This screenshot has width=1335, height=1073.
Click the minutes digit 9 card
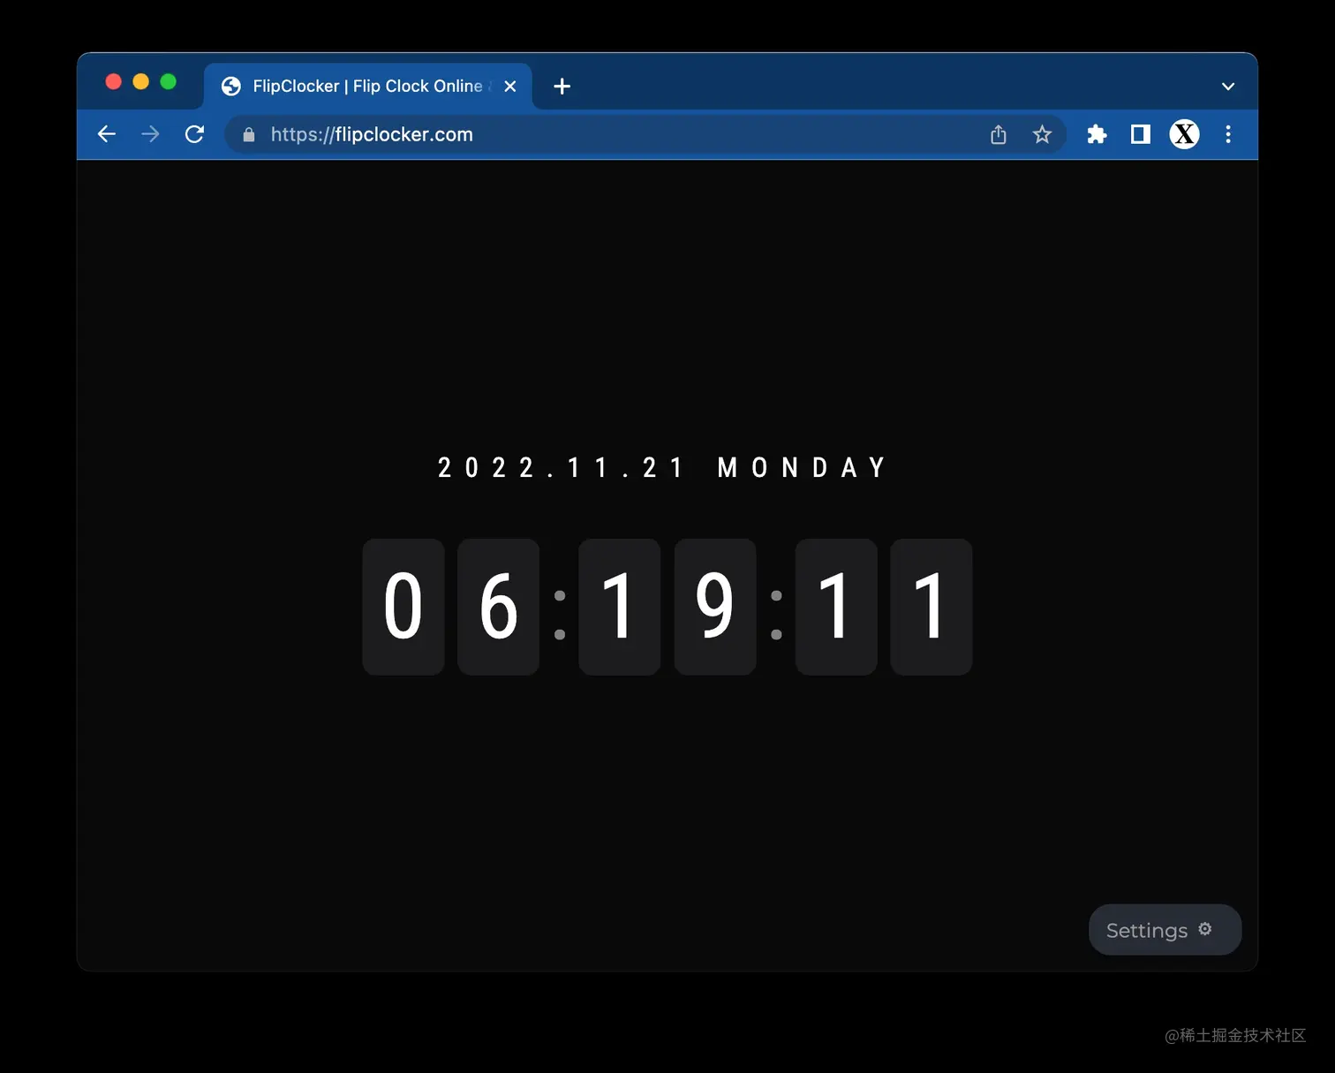coord(715,607)
